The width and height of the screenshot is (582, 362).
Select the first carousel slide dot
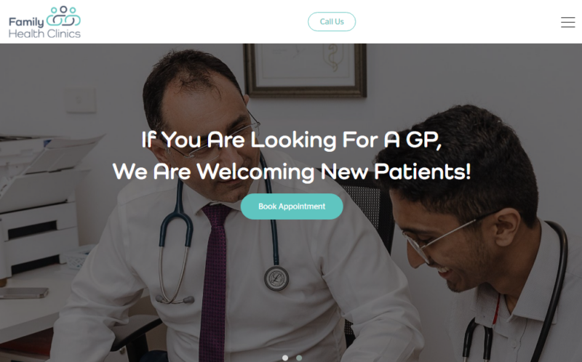(285, 358)
